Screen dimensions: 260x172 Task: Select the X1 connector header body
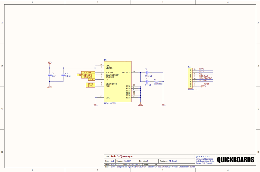[x=190, y=78]
